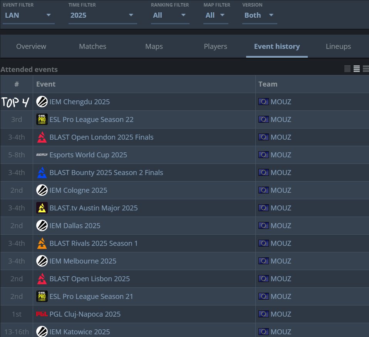The height and width of the screenshot is (337, 369).
Task: Click the EU flag in Austin Major row
Action: point(263,208)
